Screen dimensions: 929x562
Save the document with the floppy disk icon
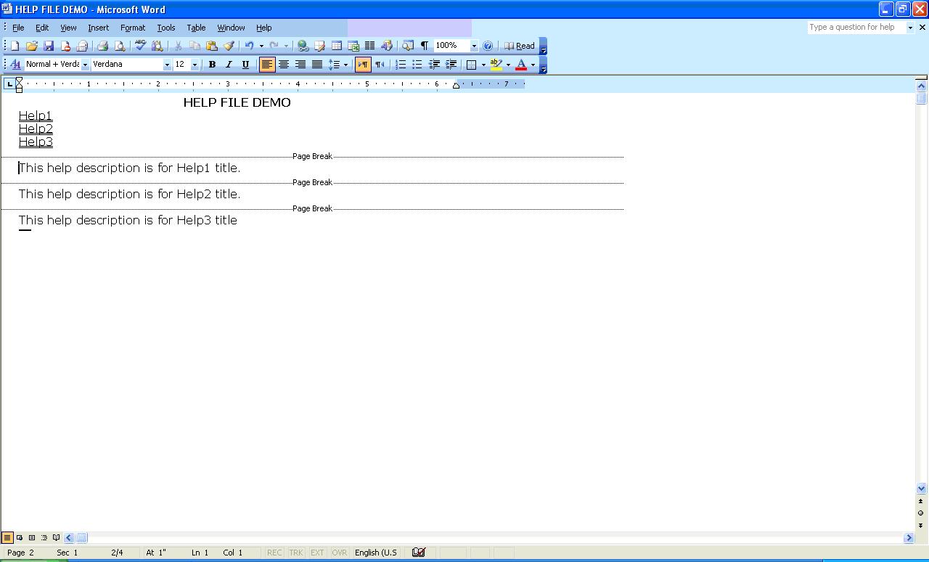(49, 46)
